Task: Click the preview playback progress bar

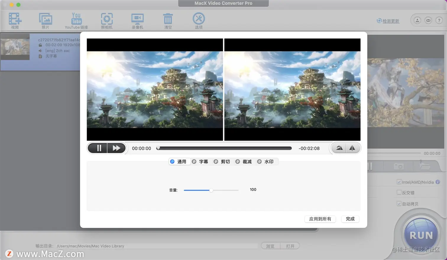Action: point(225,148)
